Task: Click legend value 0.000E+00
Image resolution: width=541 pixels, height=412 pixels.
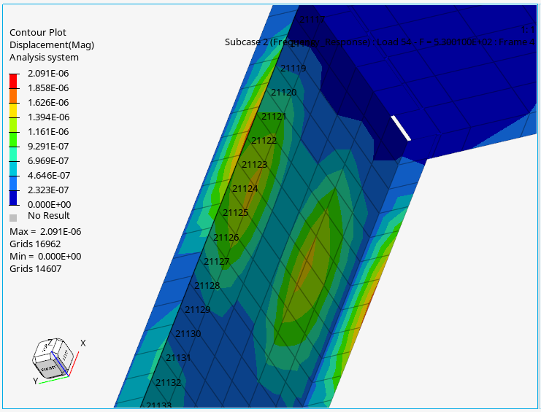Action: pyautogui.click(x=50, y=205)
